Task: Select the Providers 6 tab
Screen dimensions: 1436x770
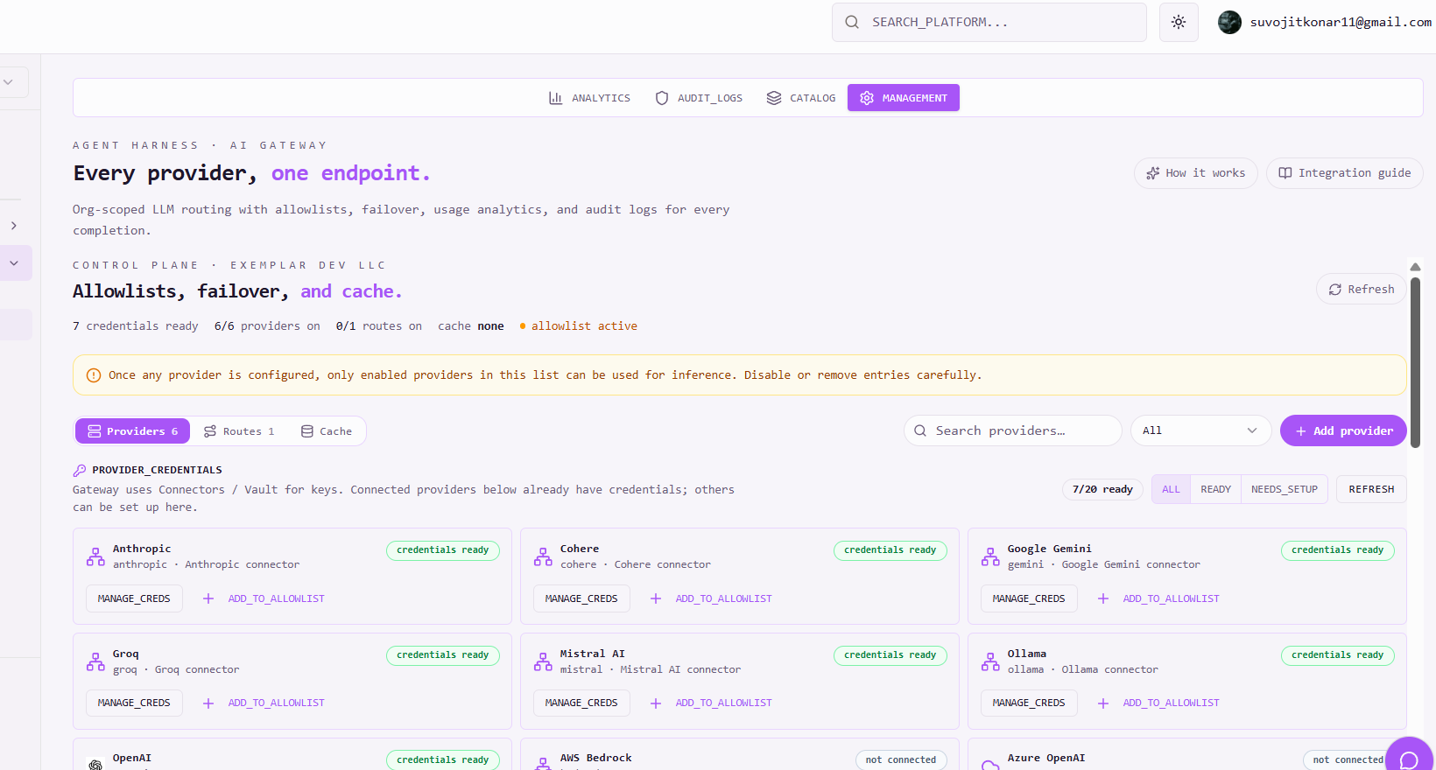Action: pos(133,431)
